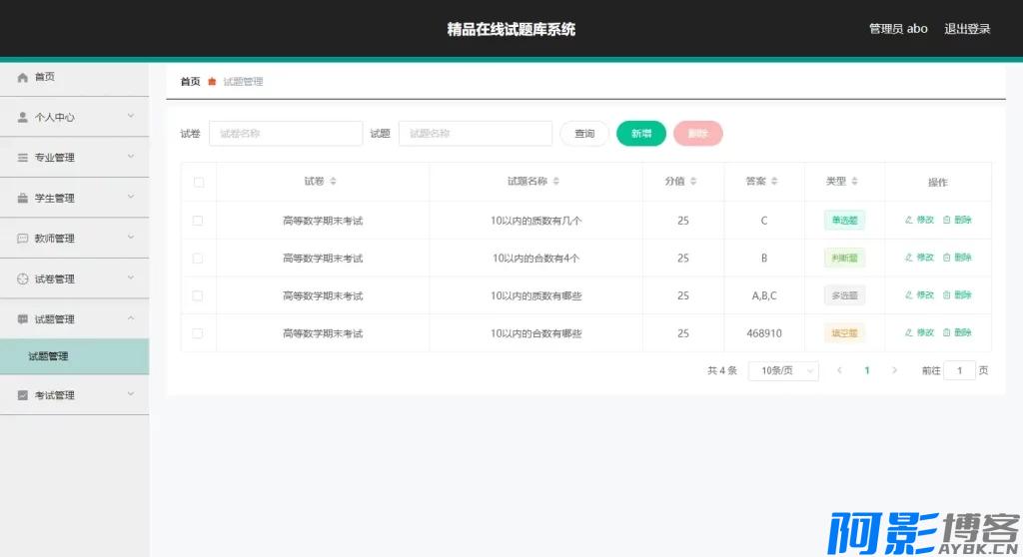Click the briefcase icon for 学生管理
The image size is (1023, 557).
[23, 199]
